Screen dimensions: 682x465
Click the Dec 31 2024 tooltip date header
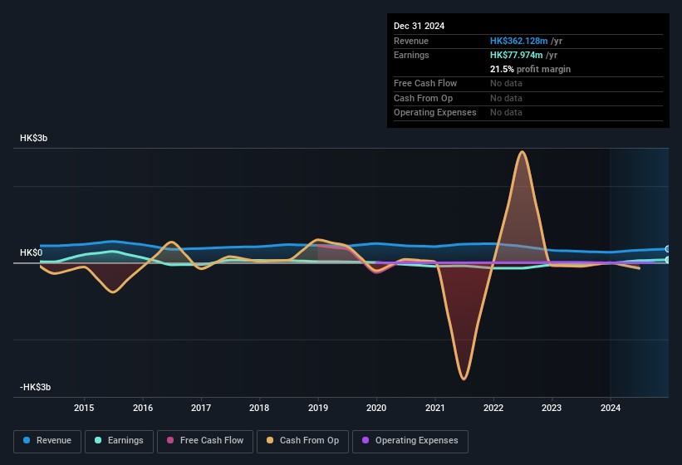[420, 26]
